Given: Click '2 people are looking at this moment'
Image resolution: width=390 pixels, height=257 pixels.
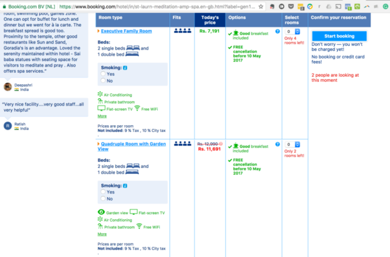Looking at the screenshot, I should pyautogui.click(x=335, y=78).
